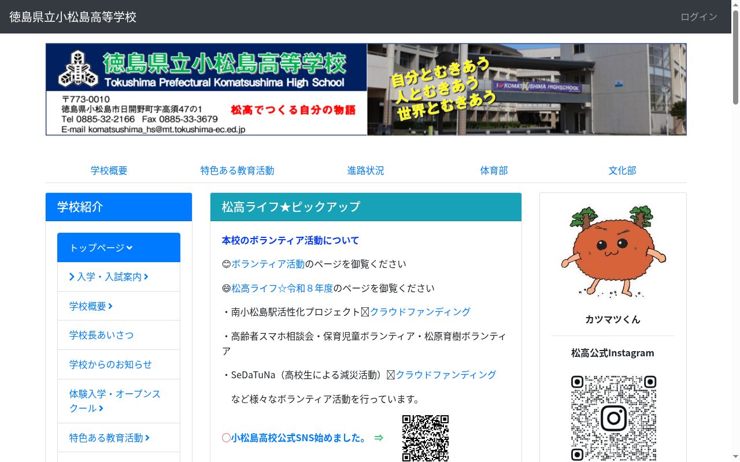Click the Instagram QR code image
This screenshot has height=462, width=740.
[613, 418]
